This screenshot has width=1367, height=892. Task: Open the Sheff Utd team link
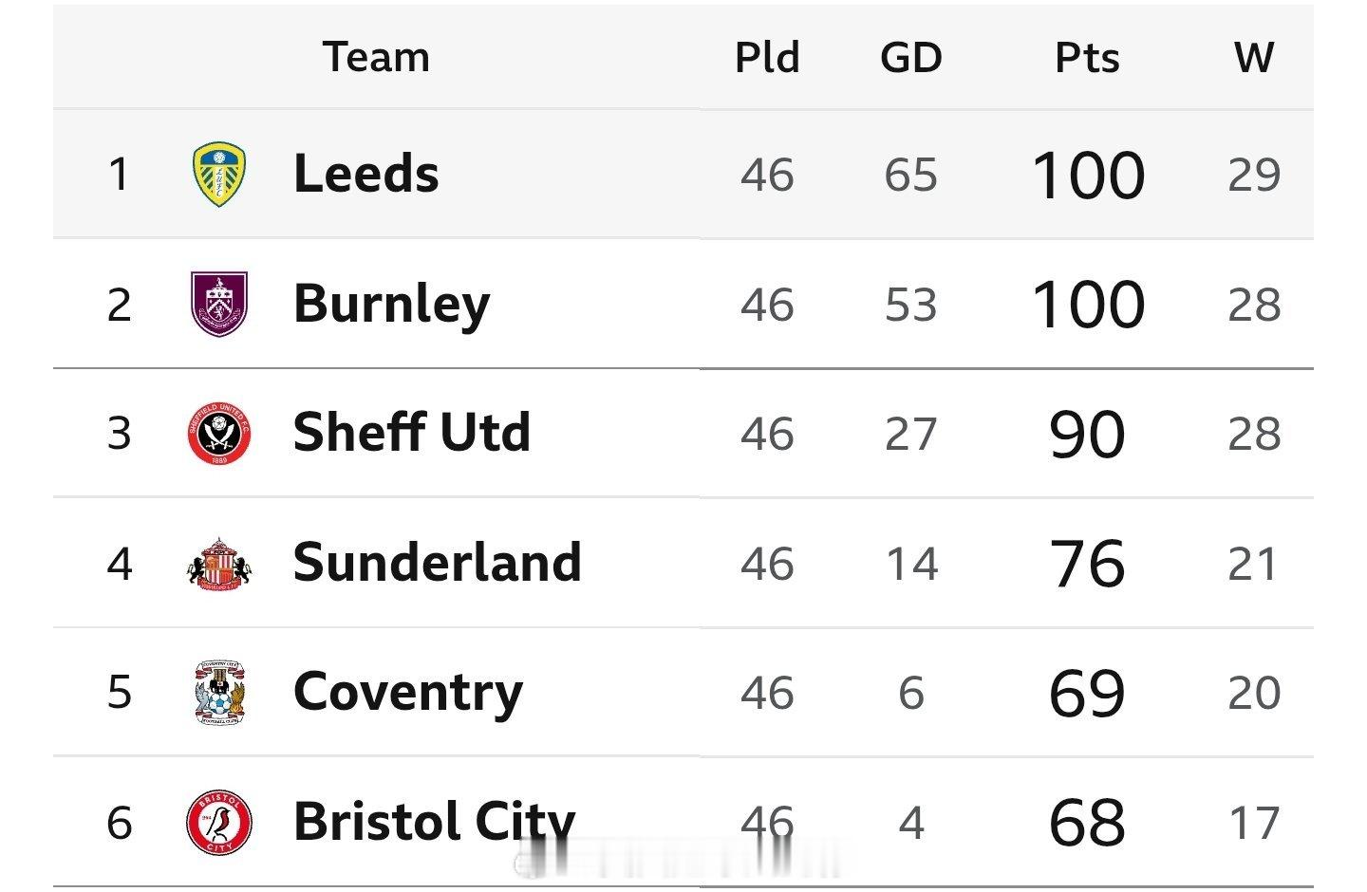(x=412, y=433)
